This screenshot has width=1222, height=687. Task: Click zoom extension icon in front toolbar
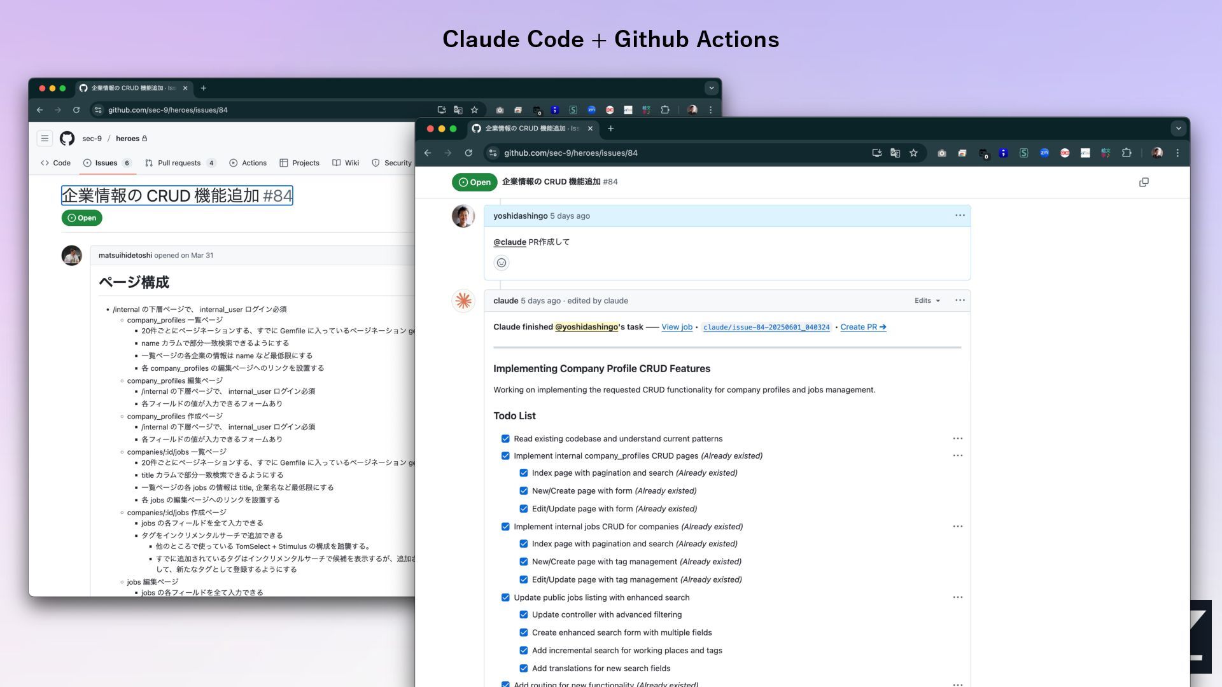pos(1044,153)
